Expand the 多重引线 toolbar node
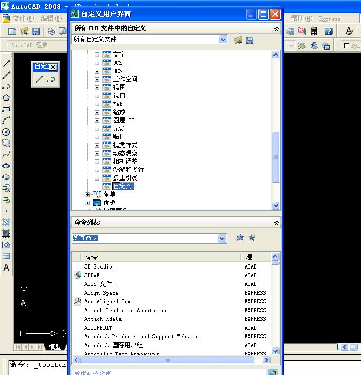361x375 pixels. (97, 178)
